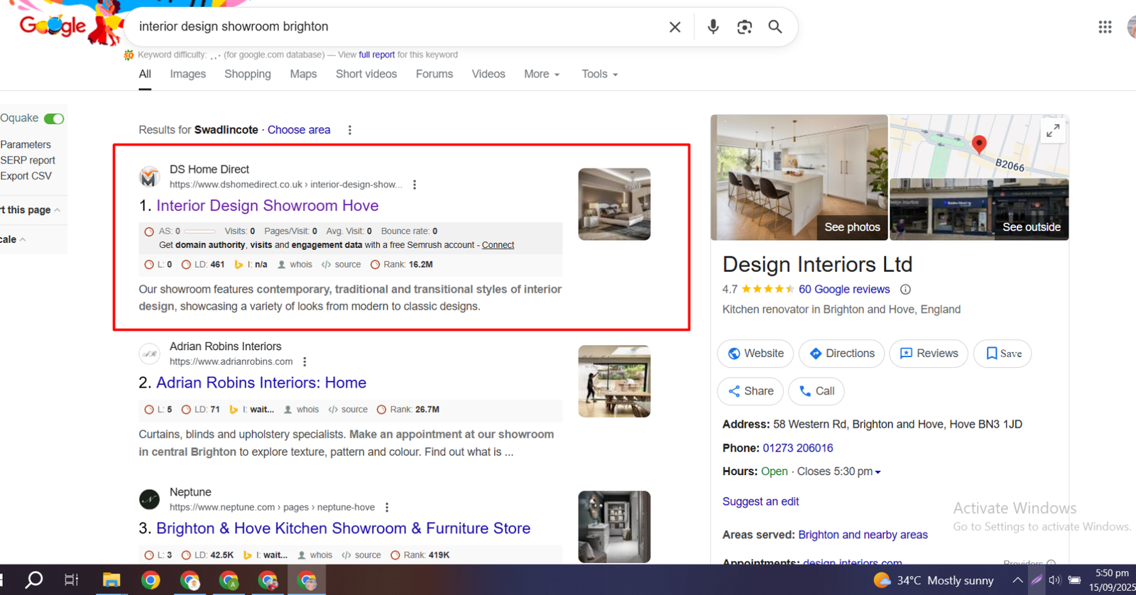Clear the search box with X icon
This screenshot has height=595, width=1136.
(674, 27)
